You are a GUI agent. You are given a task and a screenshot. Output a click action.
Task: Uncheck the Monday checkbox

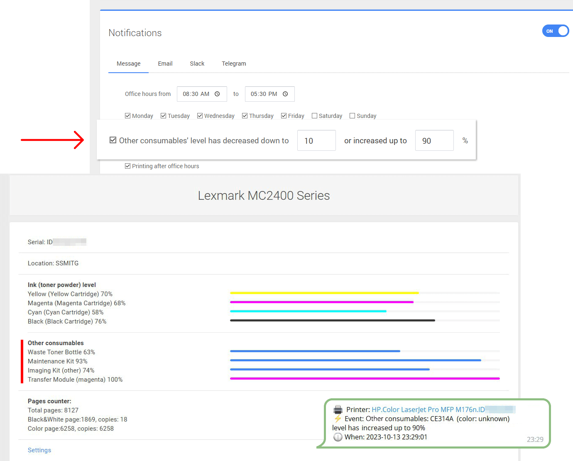128,116
